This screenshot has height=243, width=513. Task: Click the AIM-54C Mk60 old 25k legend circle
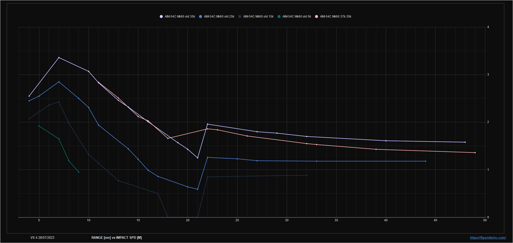[x=200, y=16]
